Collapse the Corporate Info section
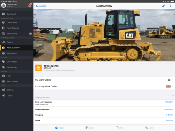 173,96
